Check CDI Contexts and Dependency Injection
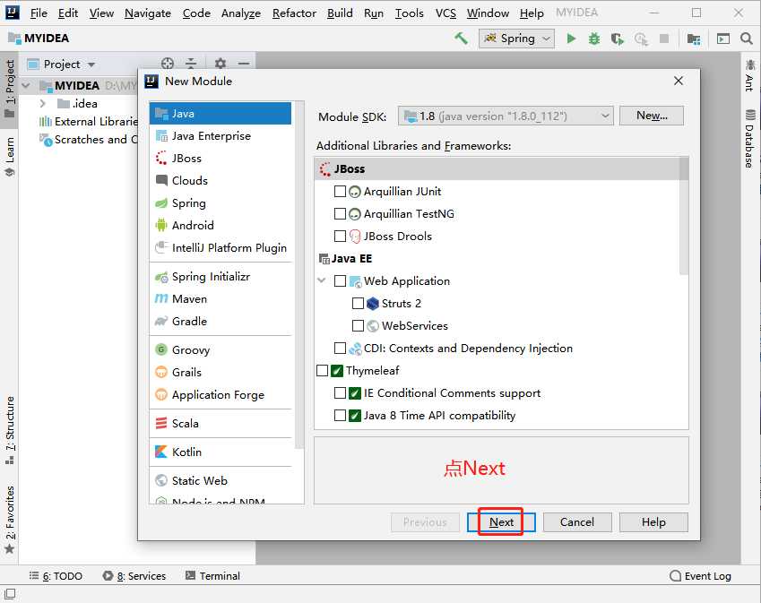The width and height of the screenshot is (761, 603). pyautogui.click(x=340, y=348)
